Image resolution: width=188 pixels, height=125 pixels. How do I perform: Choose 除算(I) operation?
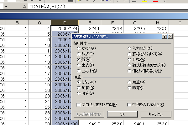tap(135, 88)
